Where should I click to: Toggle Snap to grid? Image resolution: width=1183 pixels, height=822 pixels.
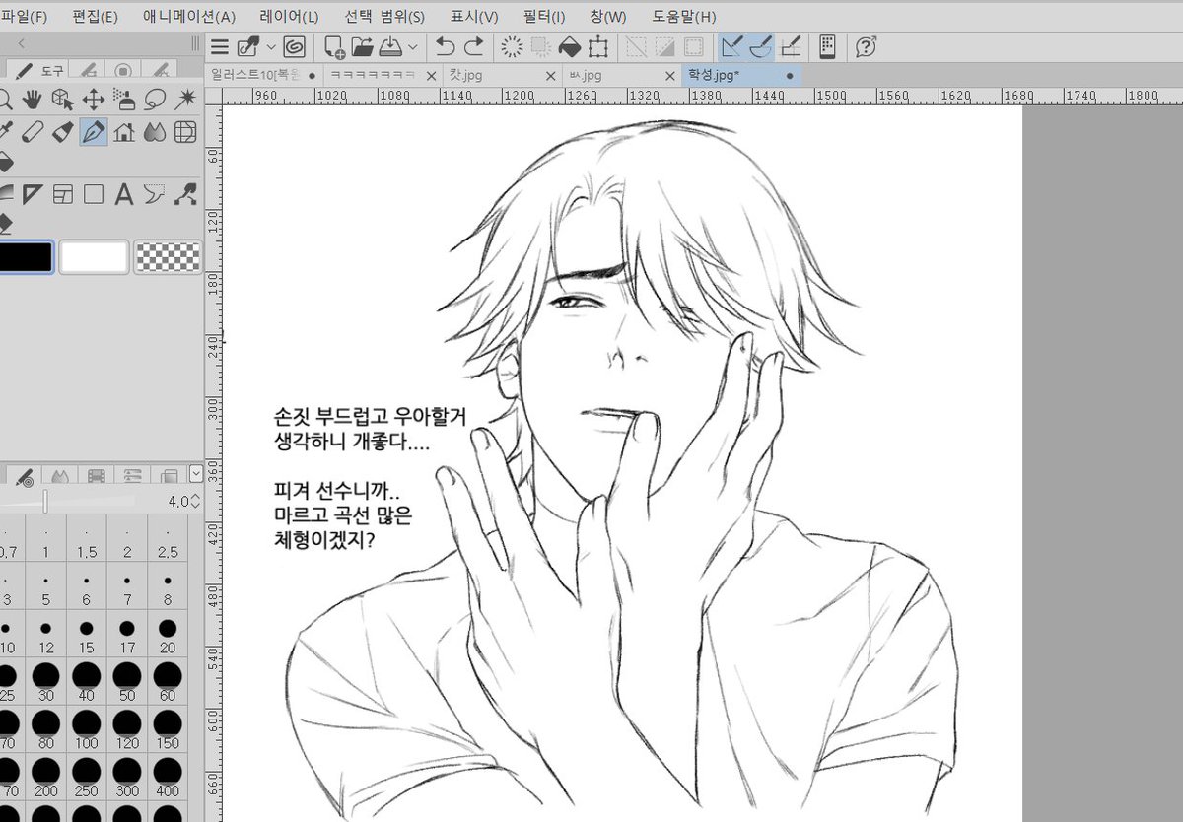[x=792, y=46]
